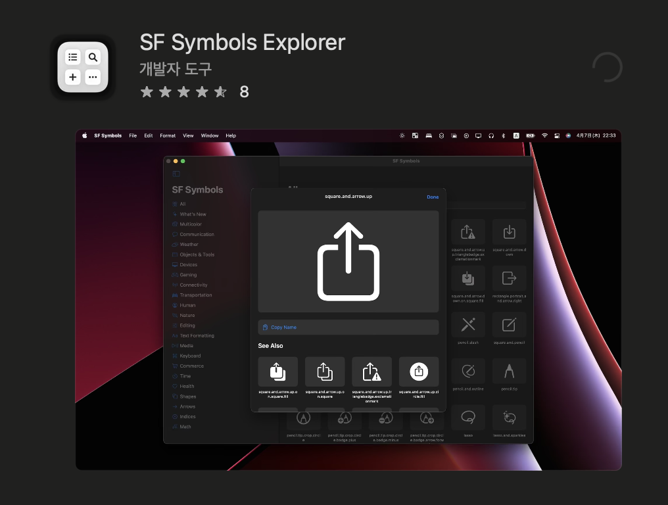Click the date and time in menu bar
The height and width of the screenshot is (505, 668).
tap(596, 135)
